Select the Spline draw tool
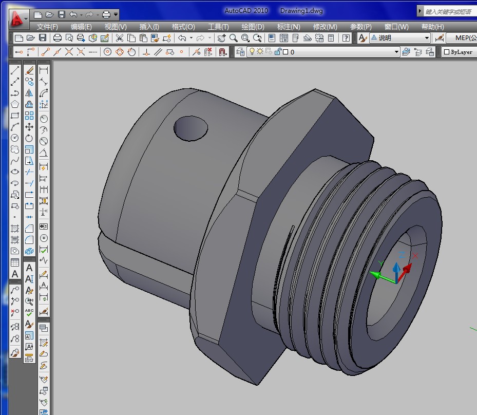This screenshot has height=415, width=477. [x=14, y=160]
